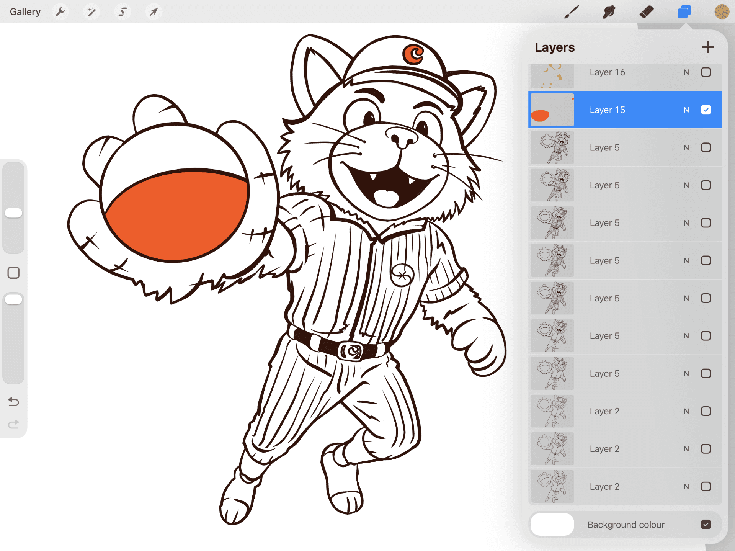Tap the redo arrow
Image resolution: width=735 pixels, height=551 pixels.
(13, 424)
